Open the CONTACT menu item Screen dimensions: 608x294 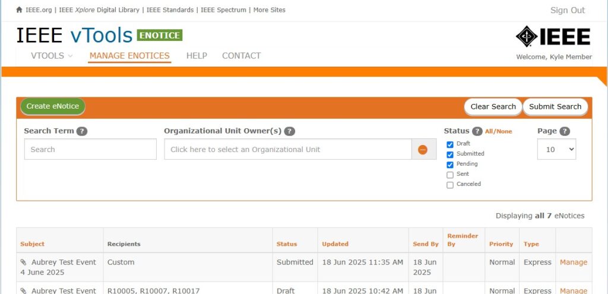click(x=241, y=55)
